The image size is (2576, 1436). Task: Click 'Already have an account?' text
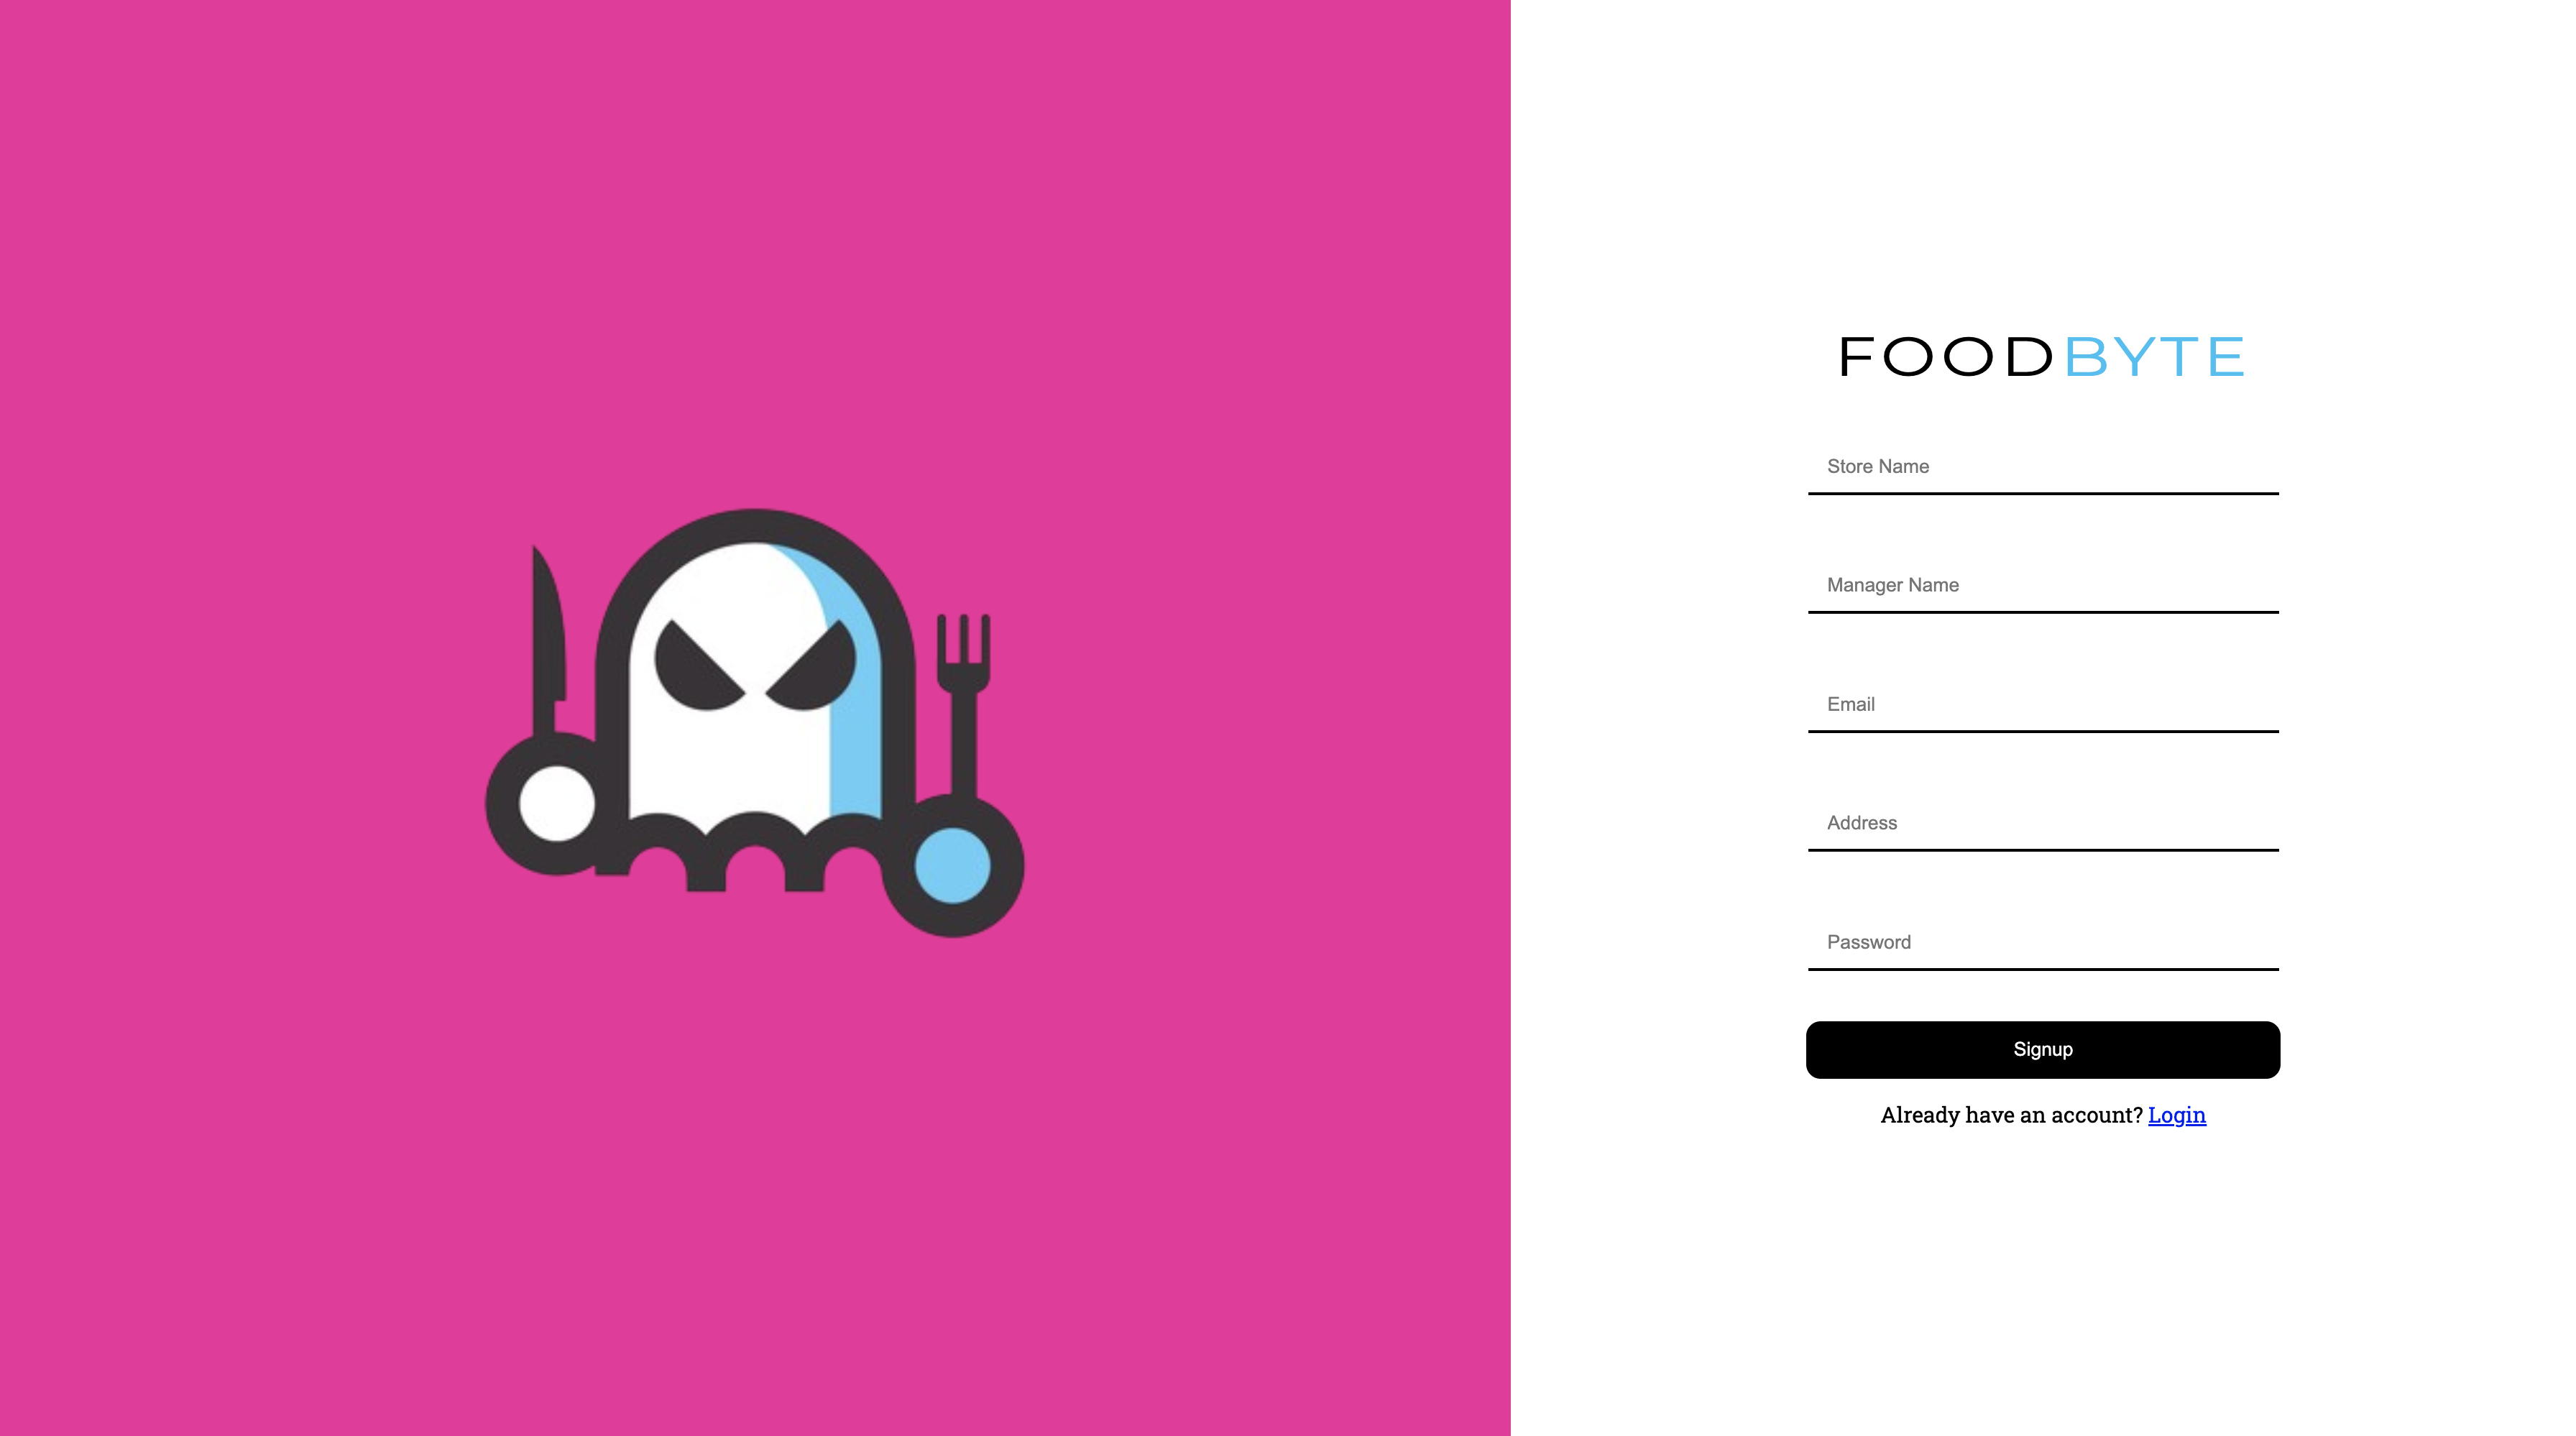[2012, 1114]
